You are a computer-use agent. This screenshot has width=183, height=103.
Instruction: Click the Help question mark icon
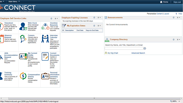click(x=176, y=14)
